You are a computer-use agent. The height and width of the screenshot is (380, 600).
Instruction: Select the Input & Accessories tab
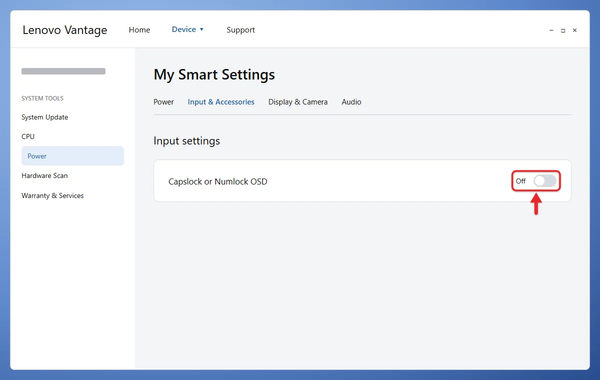pos(221,102)
